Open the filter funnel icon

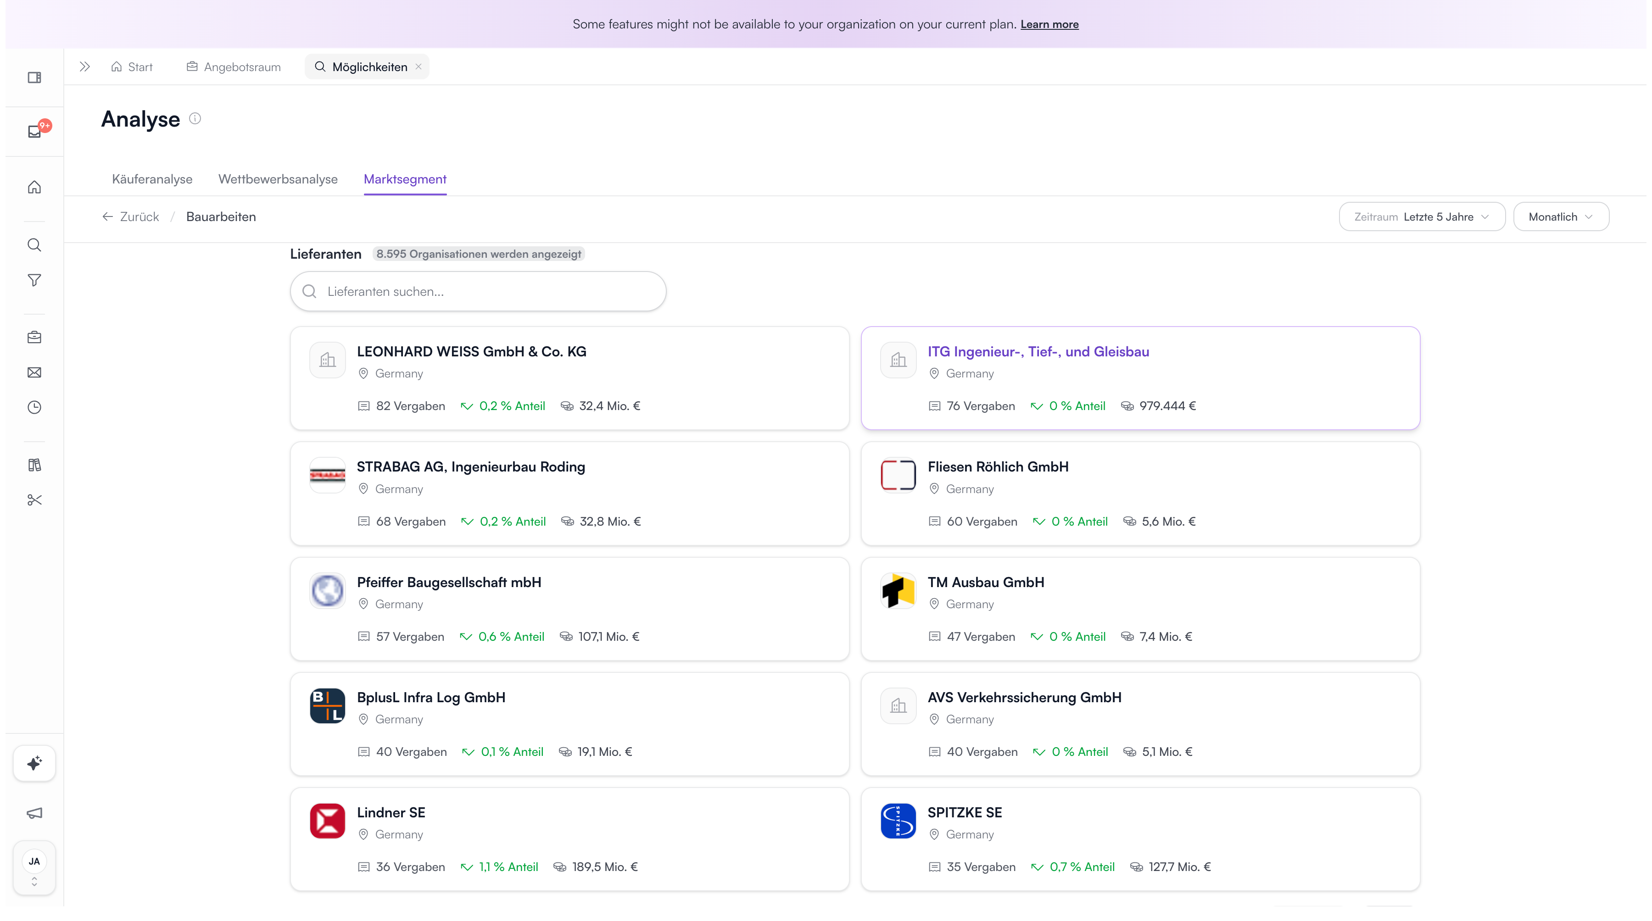[34, 280]
